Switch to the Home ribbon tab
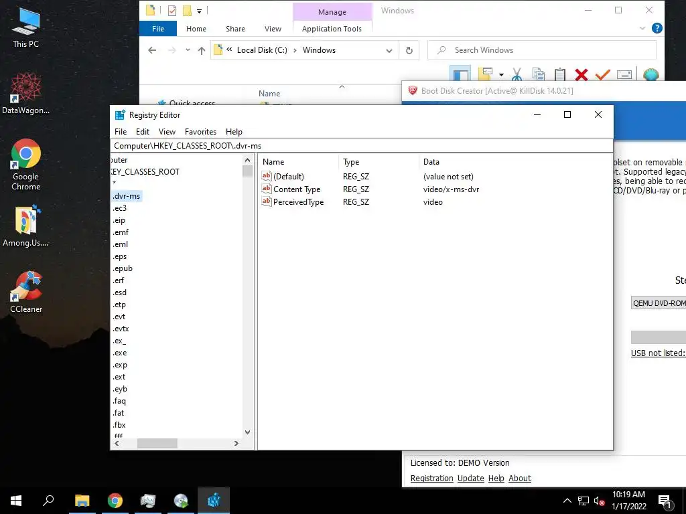 click(196, 29)
